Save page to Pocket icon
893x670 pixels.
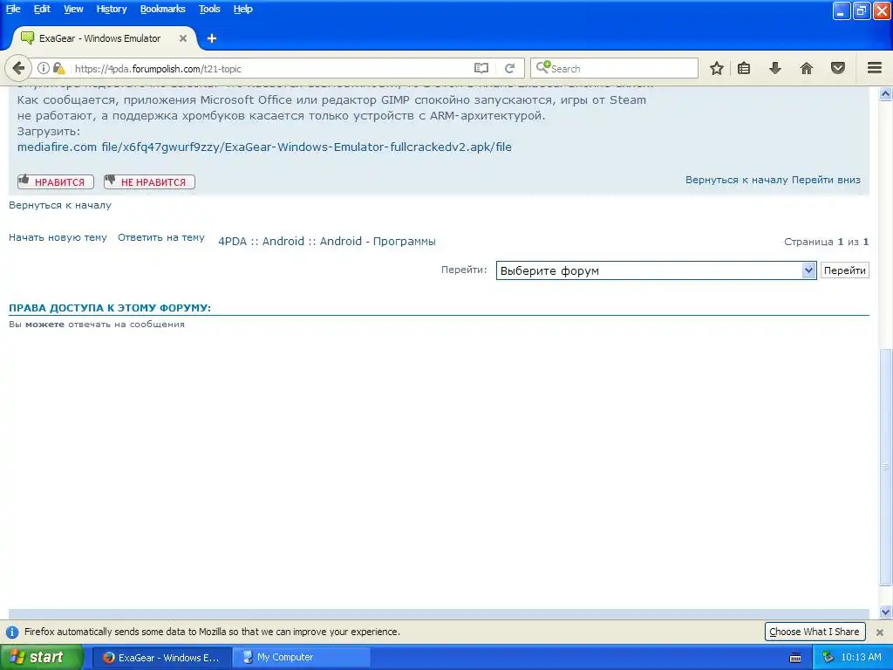[838, 68]
